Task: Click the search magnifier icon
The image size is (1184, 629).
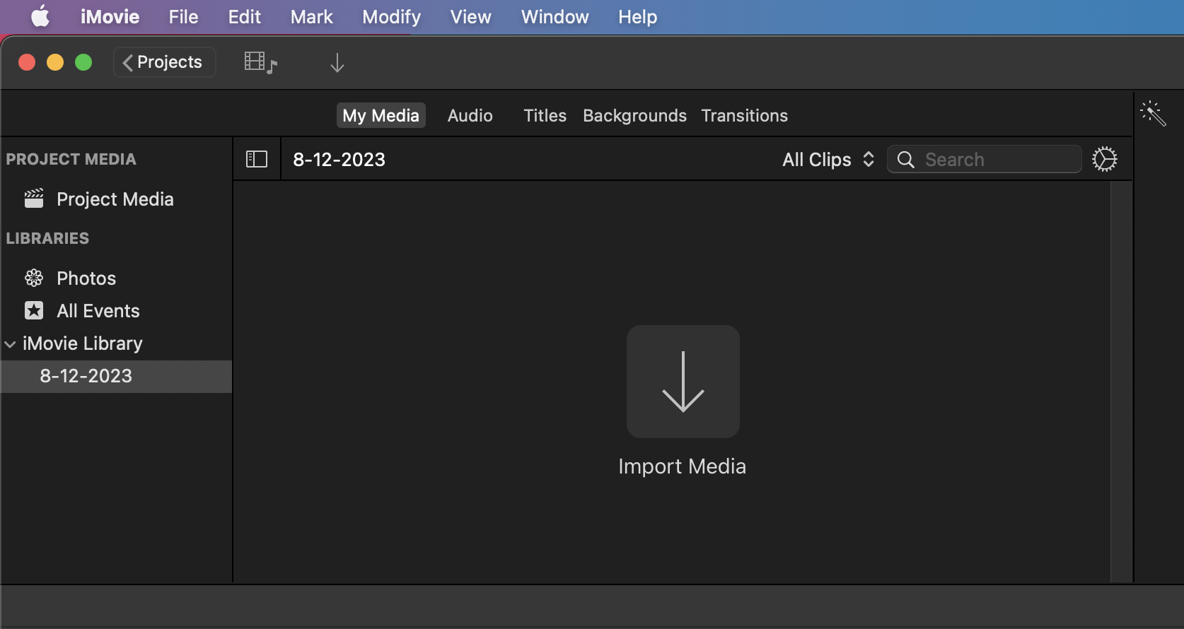Action: click(x=905, y=159)
